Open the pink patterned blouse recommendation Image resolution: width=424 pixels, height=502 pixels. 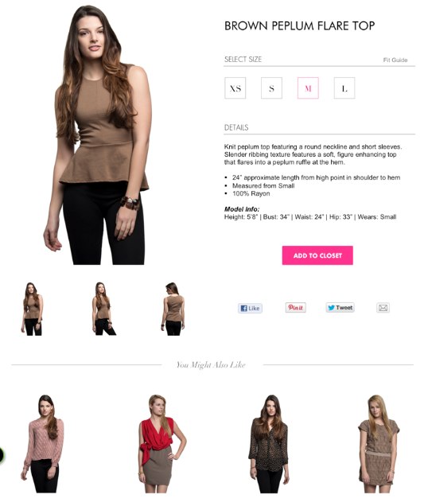tap(43, 444)
